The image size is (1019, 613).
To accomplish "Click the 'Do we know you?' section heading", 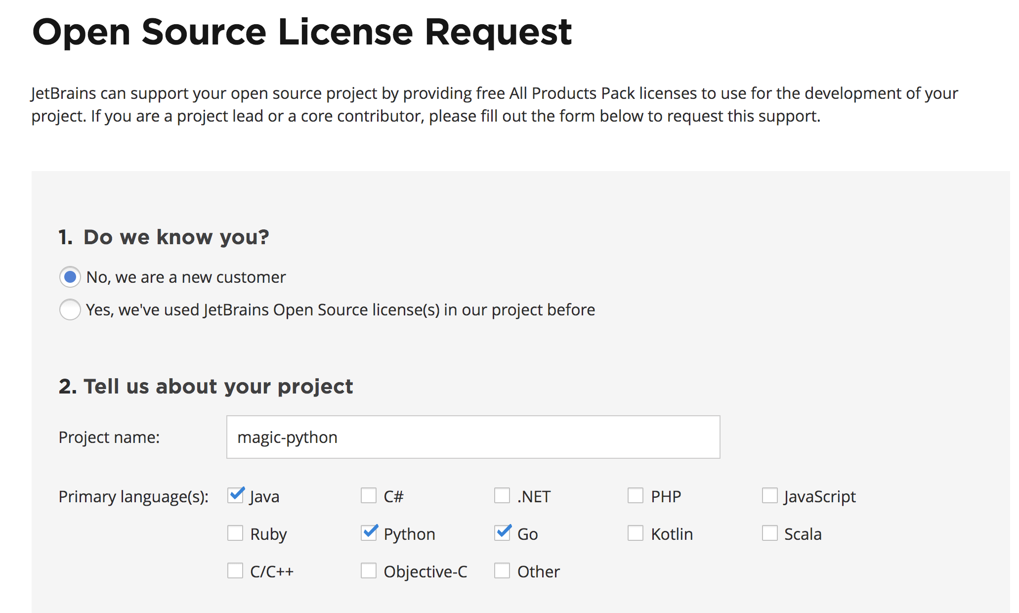I will [x=164, y=237].
